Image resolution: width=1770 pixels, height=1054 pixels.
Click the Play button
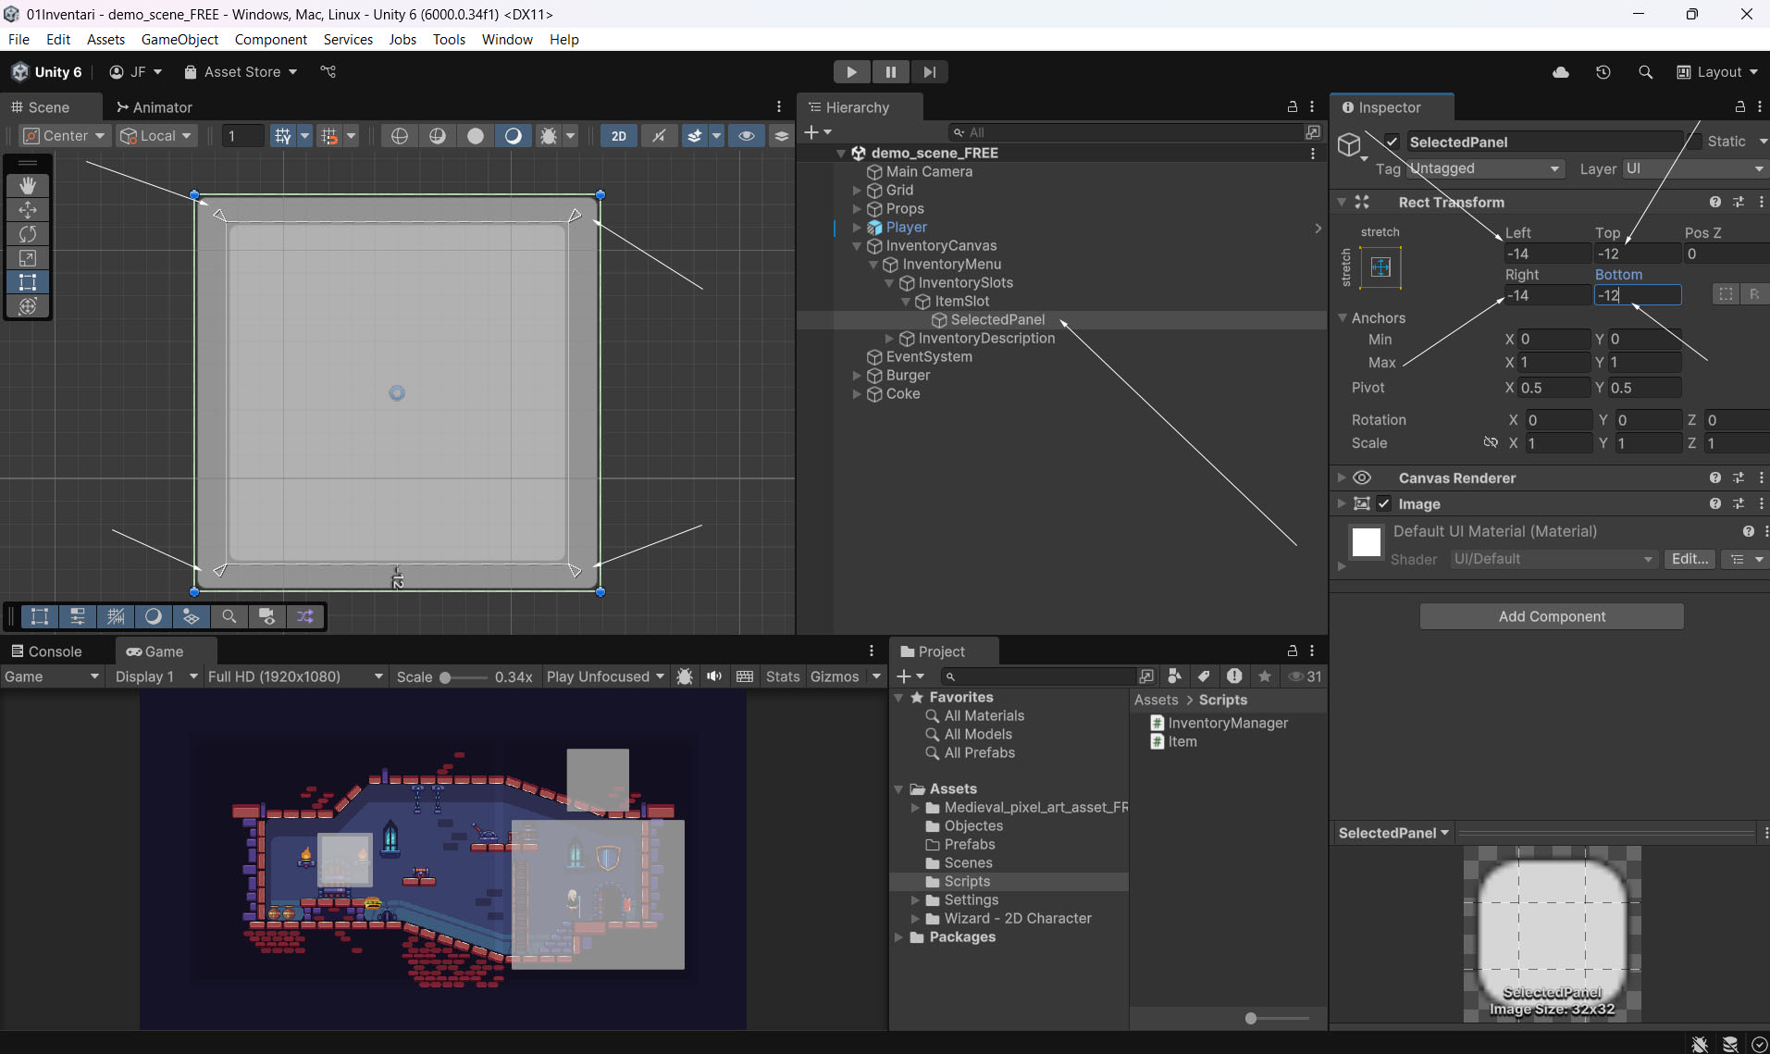click(x=851, y=72)
